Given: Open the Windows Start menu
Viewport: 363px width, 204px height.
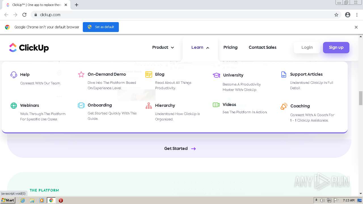Looking at the screenshot, I should click(8, 200).
